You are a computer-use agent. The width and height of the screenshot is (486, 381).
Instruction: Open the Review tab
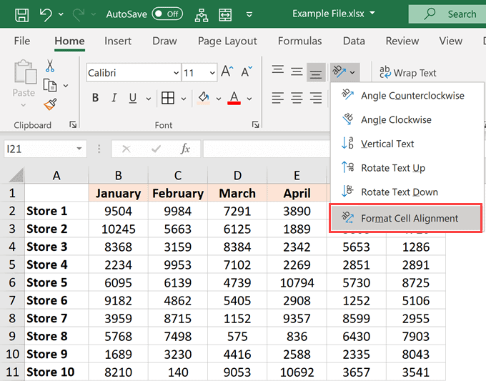tap(402, 41)
